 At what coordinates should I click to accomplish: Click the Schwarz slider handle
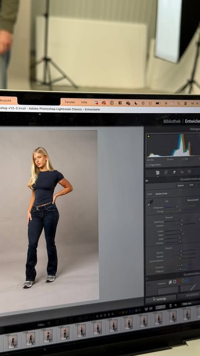180,242
